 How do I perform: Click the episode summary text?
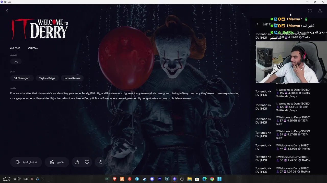(125, 96)
